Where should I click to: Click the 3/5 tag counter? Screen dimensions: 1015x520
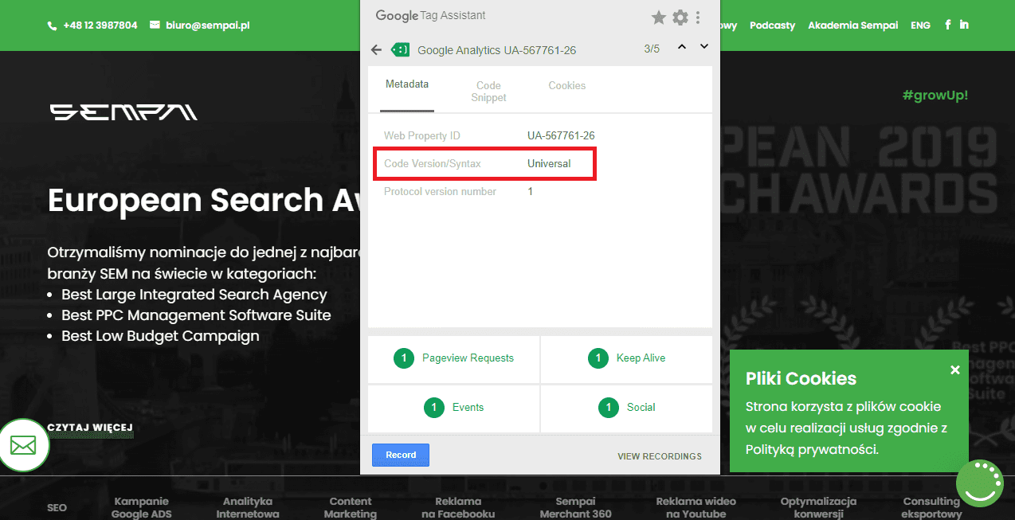point(652,49)
